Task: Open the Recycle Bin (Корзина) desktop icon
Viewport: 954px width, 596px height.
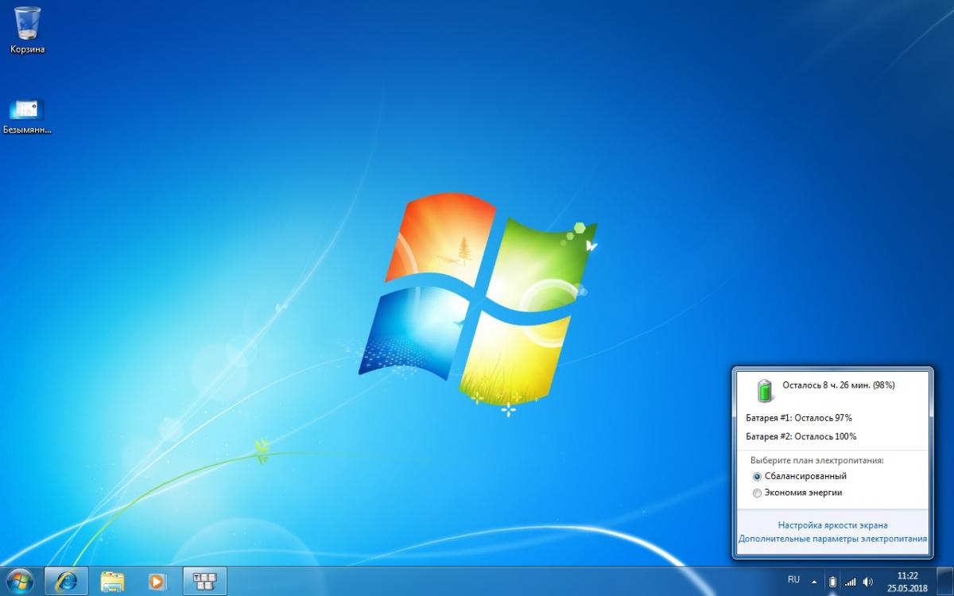Action: [28, 30]
